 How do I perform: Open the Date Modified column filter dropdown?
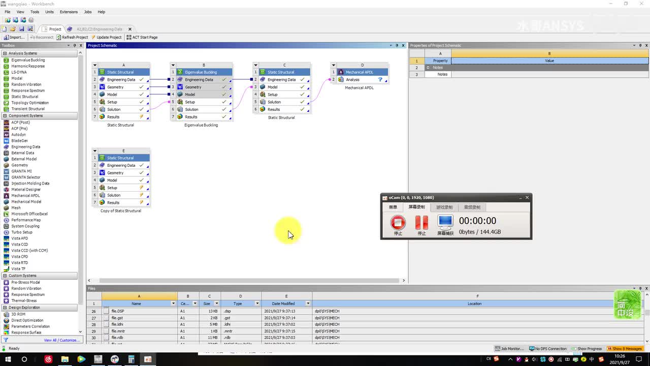[x=308, y=303]
